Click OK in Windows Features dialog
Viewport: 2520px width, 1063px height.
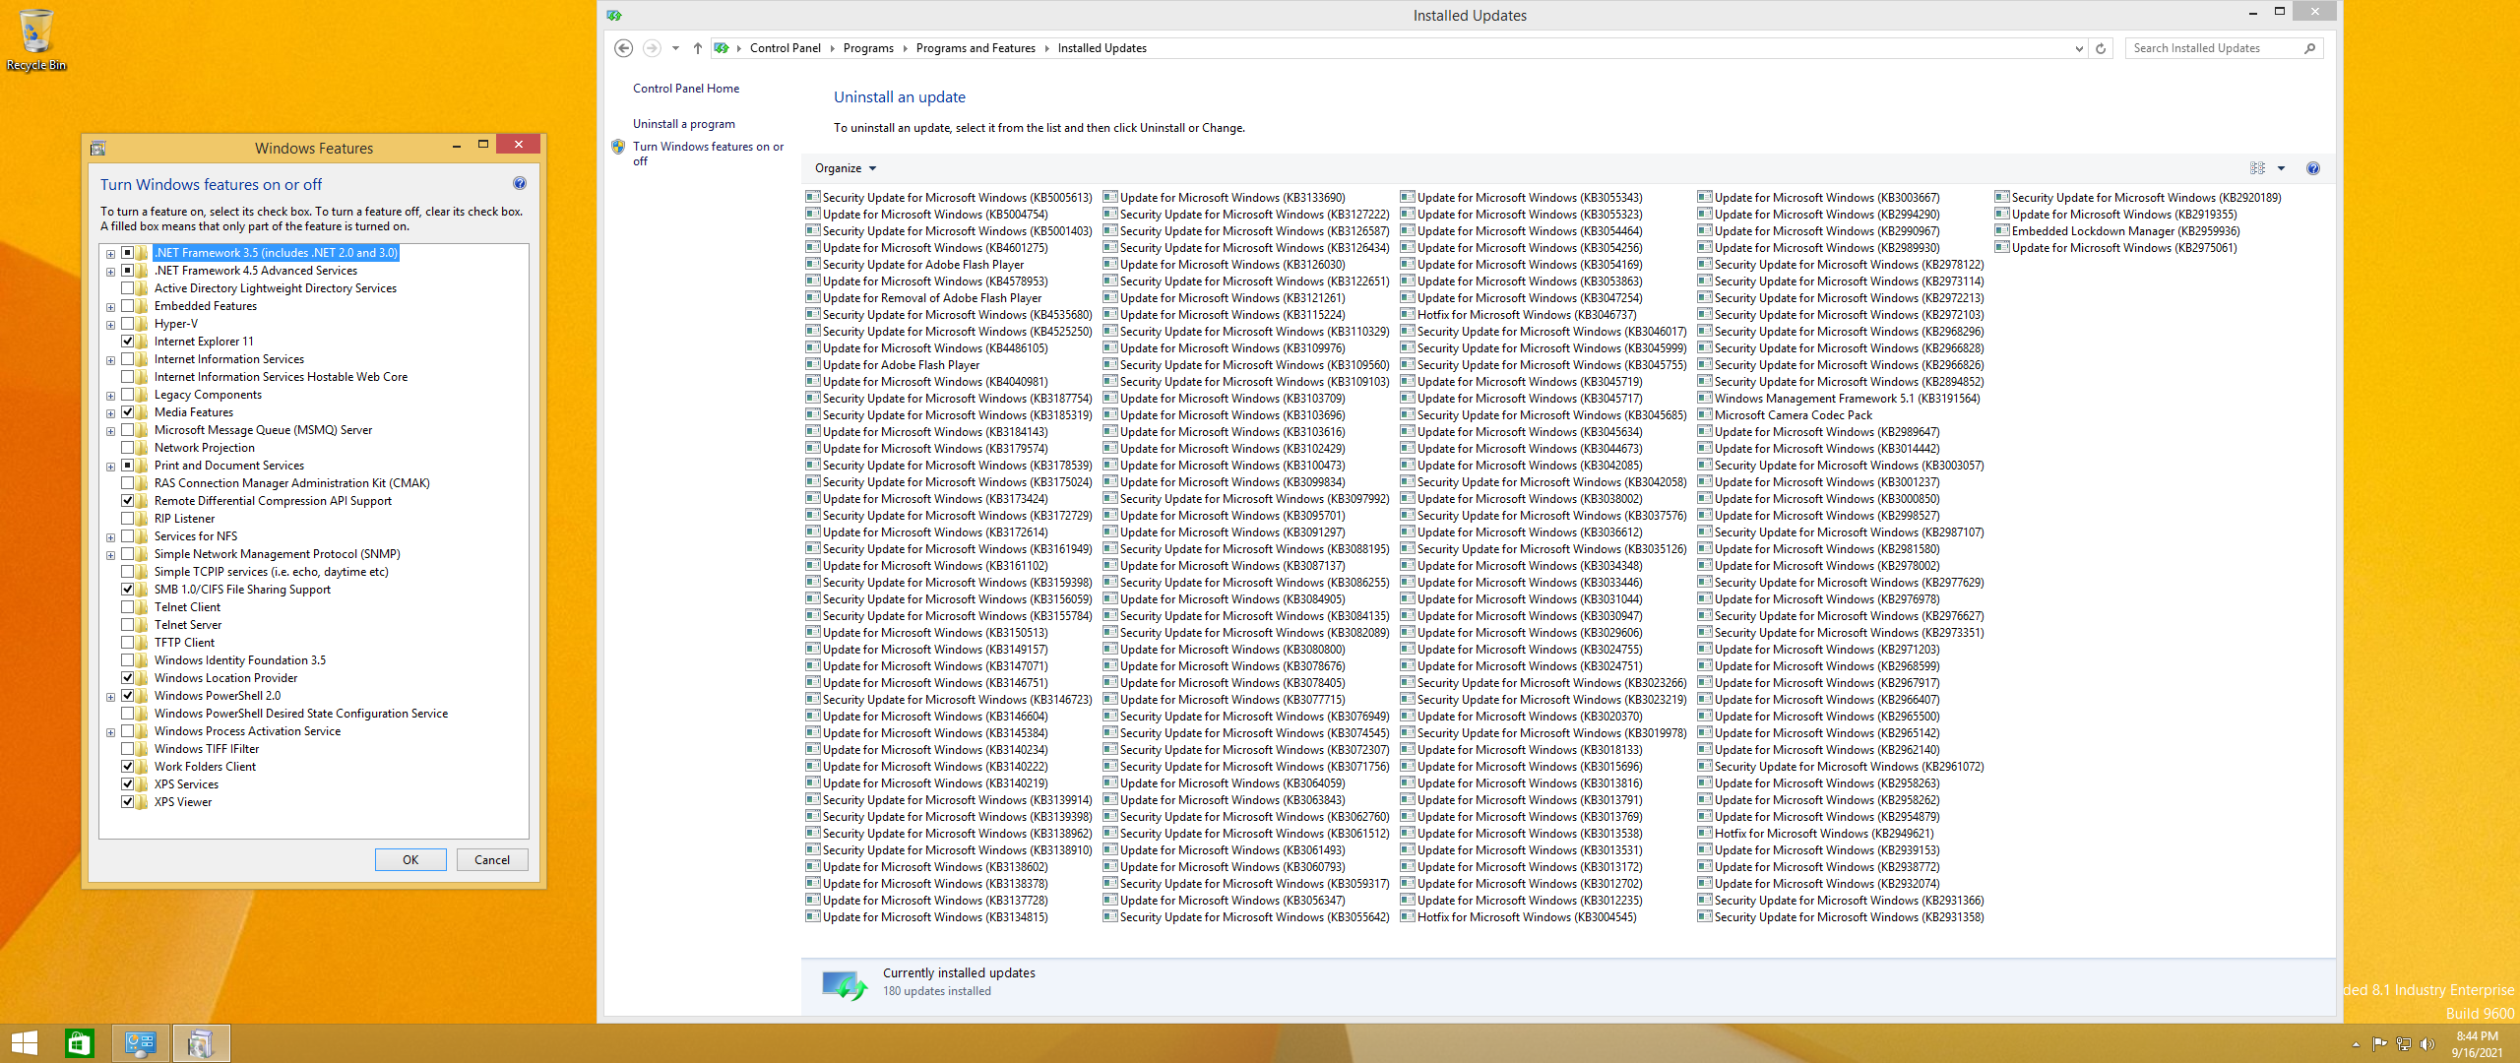(410, 859)
